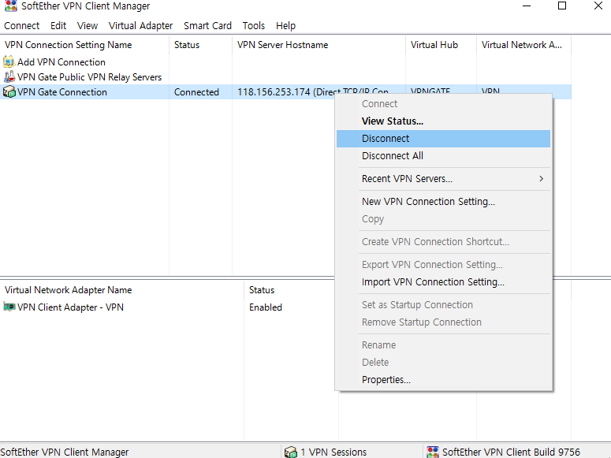The width and height of the screenshot is (611, 458).
Task: Close the SoftEther VPN Client Manager window
Action: point(598,6)
